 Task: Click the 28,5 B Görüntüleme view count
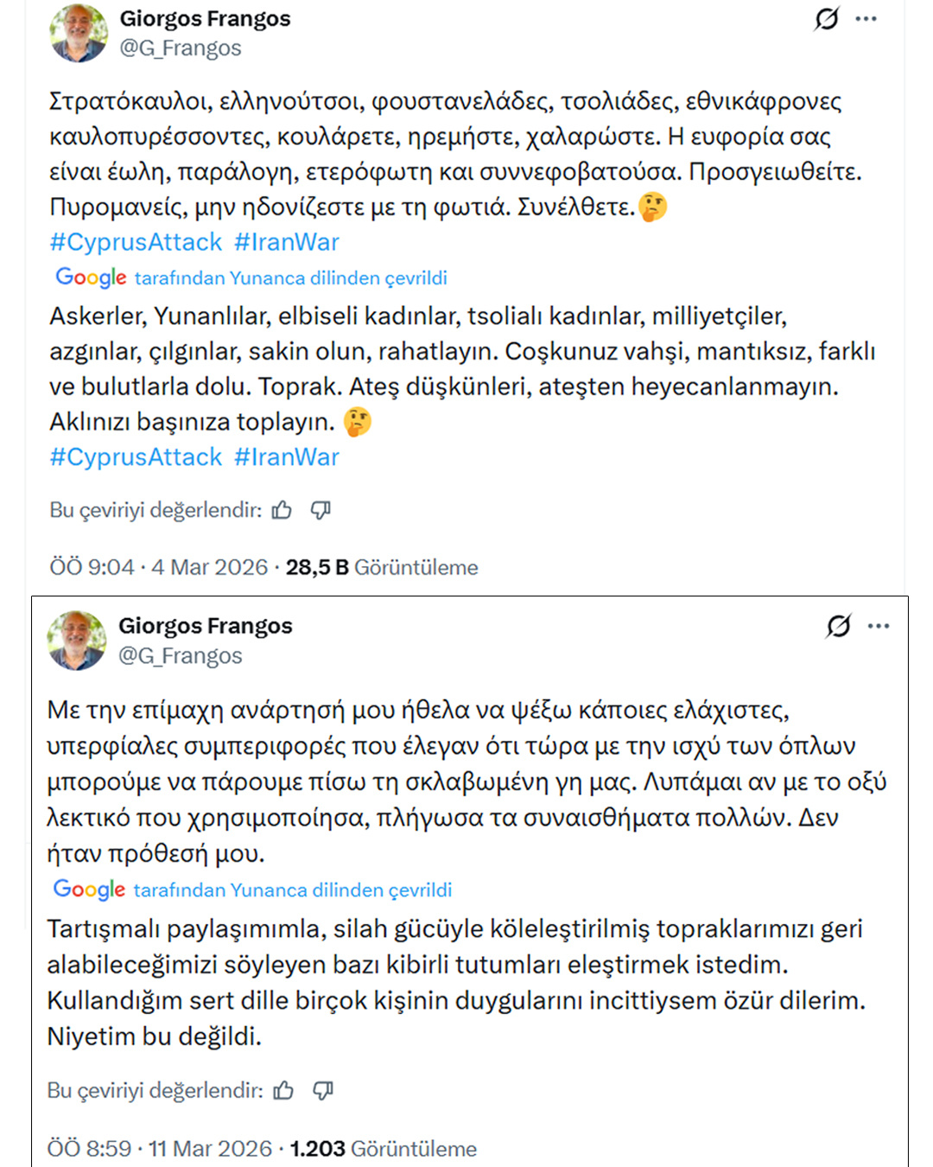382,567
